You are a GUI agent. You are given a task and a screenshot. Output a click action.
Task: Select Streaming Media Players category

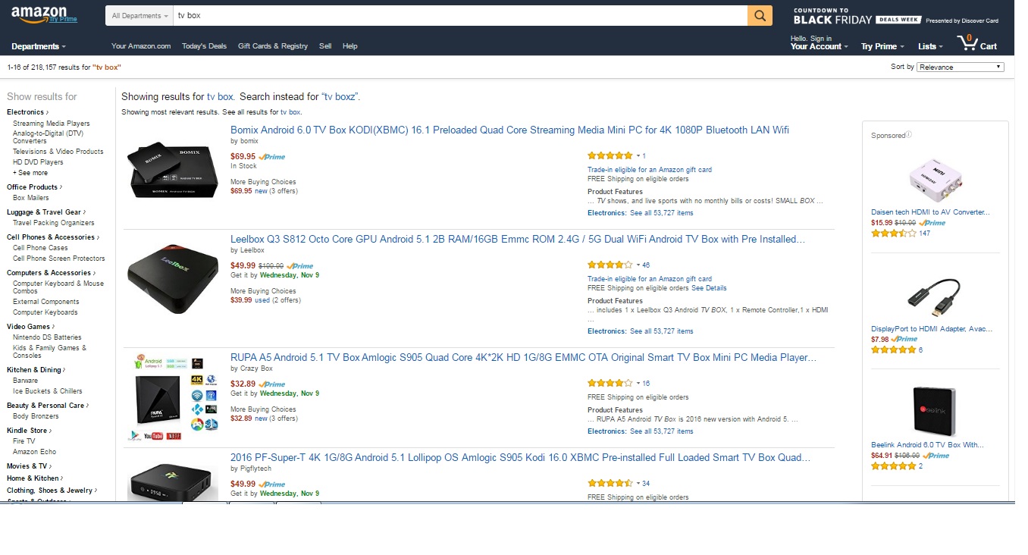click(x=52, y=124)
